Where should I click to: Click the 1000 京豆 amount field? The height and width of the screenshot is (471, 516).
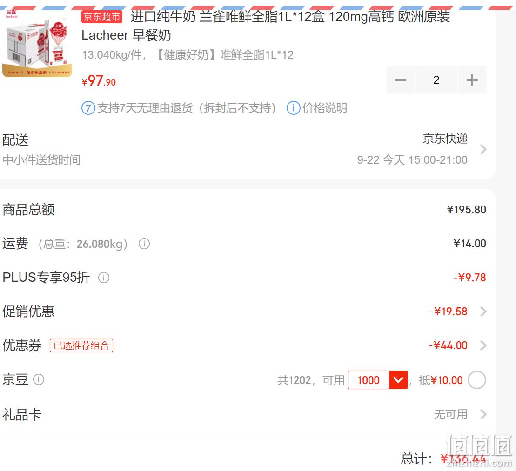coord(369,380)
